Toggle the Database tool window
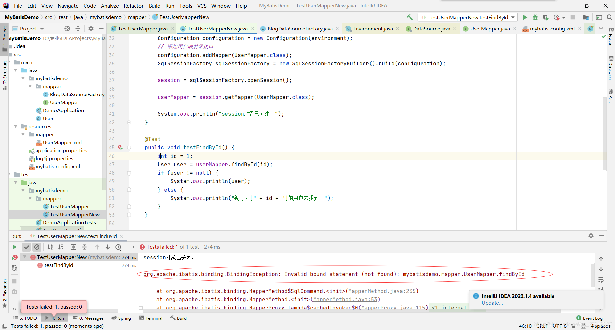This screenshot has height=330, width=615. [x=611, y=69]
